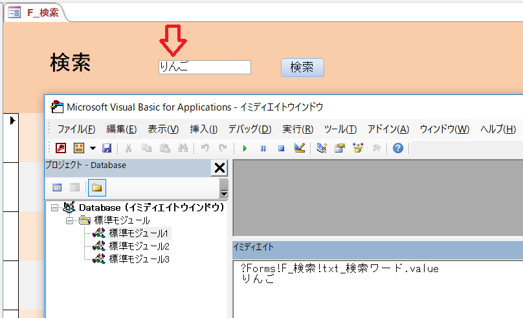Open the ツール(T) menu
This screenshot has width=523, height=318.
[x=340, y=129]
